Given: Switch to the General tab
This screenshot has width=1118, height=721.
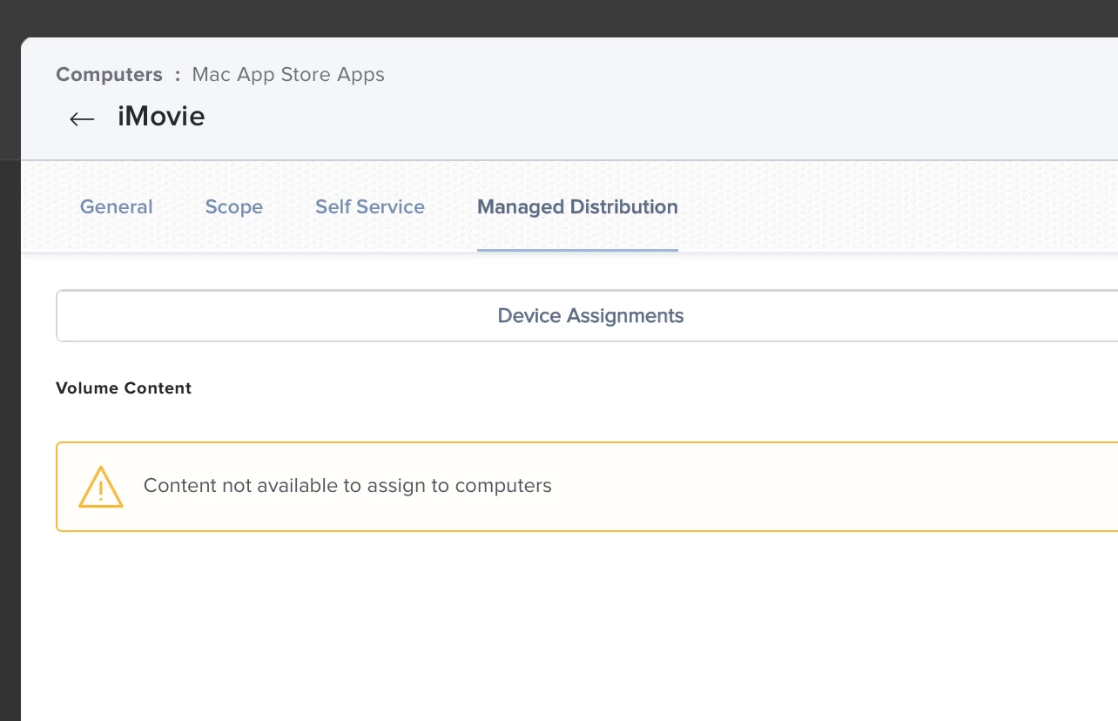Looking at the screenshot, I should (116, 207).
